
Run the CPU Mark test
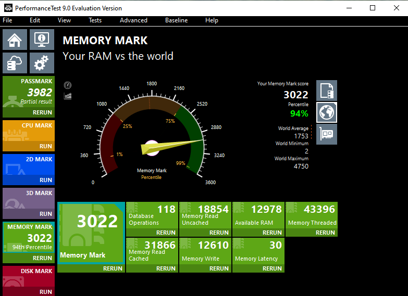[29, 146]
